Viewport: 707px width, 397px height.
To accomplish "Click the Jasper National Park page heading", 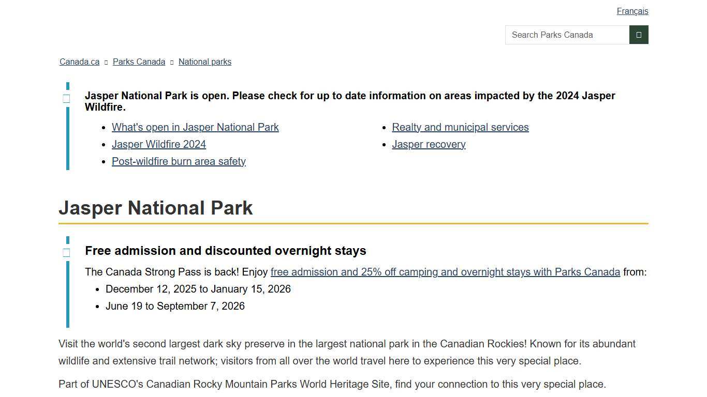I will [x=156, y=208].
